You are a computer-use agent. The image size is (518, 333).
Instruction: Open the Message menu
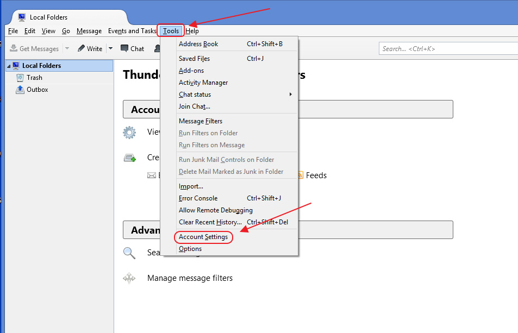(89, 31)
